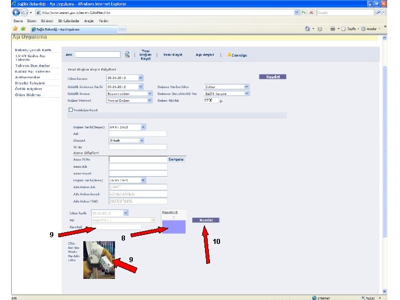Expand the Doğumun Gerçekleştiği Yer dropdown
This screenshot has width=400, height=300.
point(247,94)
